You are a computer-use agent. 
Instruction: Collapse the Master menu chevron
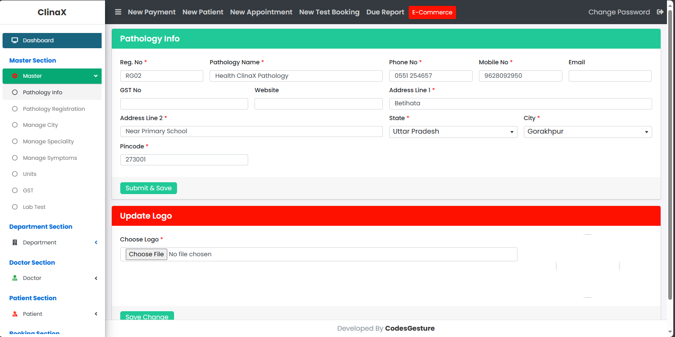96,76
